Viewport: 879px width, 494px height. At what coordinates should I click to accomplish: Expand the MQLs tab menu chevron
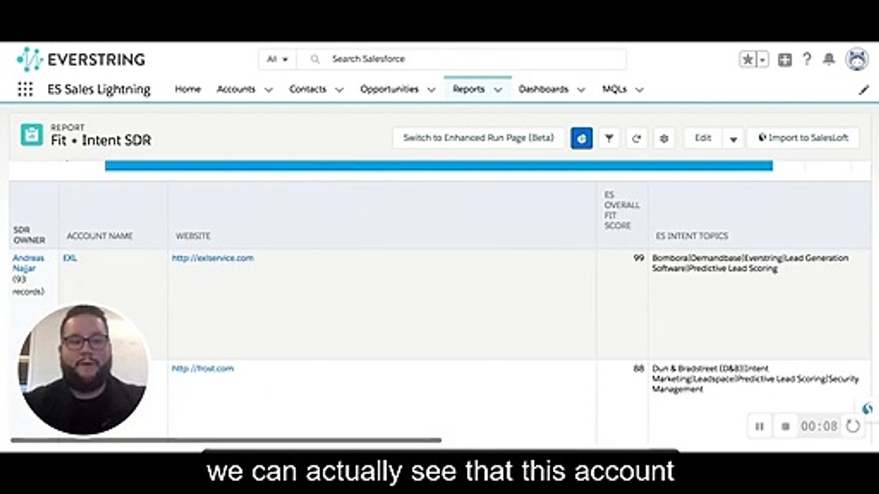pyautogui.click(x=639, y=90)
